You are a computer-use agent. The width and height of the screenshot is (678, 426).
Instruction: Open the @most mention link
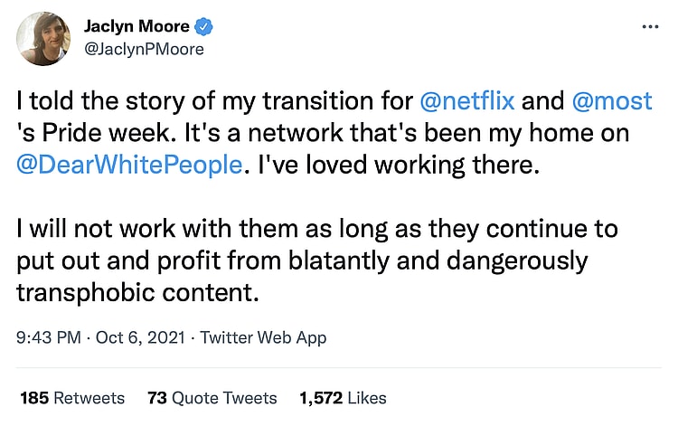pyautogui.click(x=611, y=100)
